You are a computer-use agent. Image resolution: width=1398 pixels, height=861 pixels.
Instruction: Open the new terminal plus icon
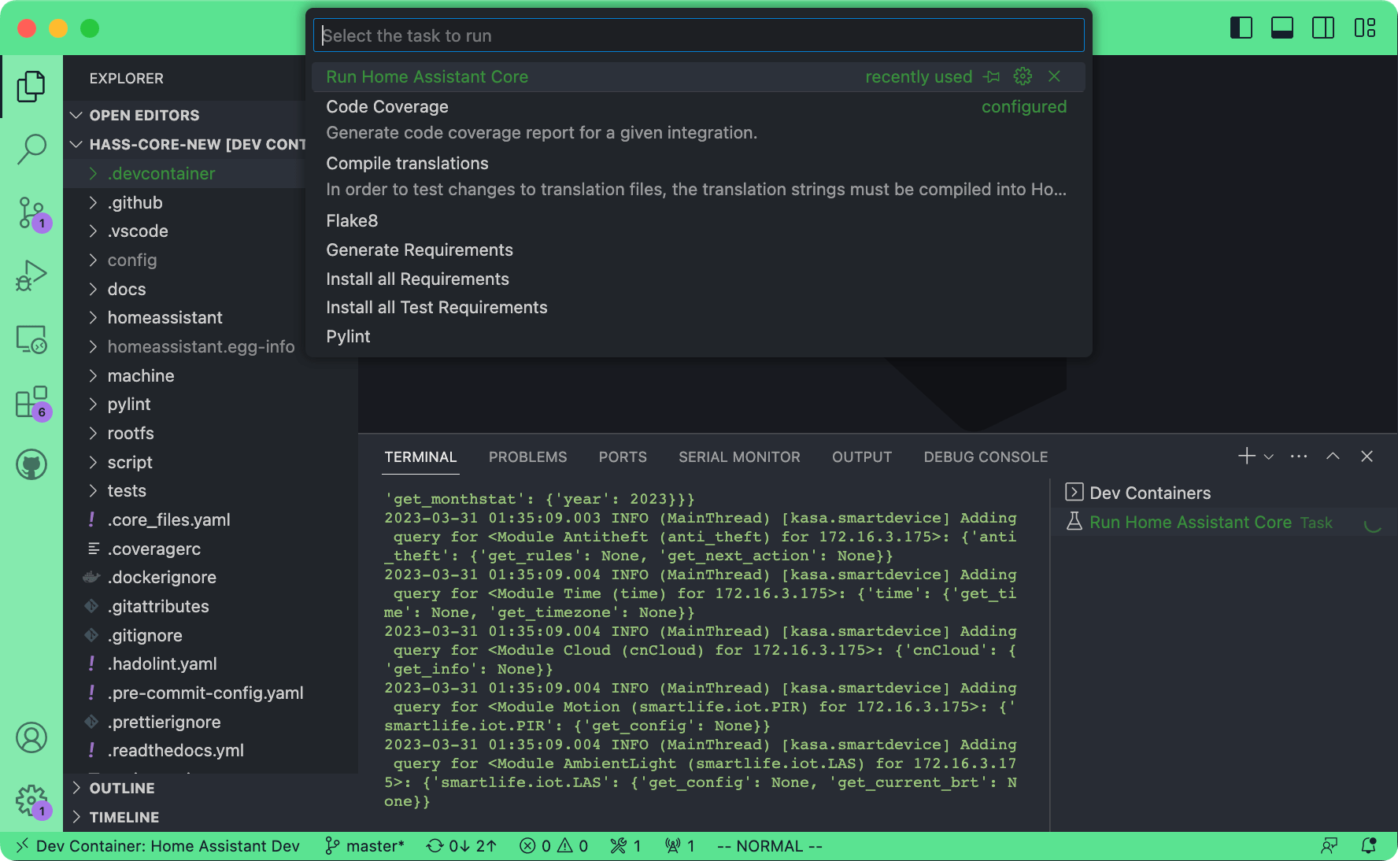point(1245,456)
